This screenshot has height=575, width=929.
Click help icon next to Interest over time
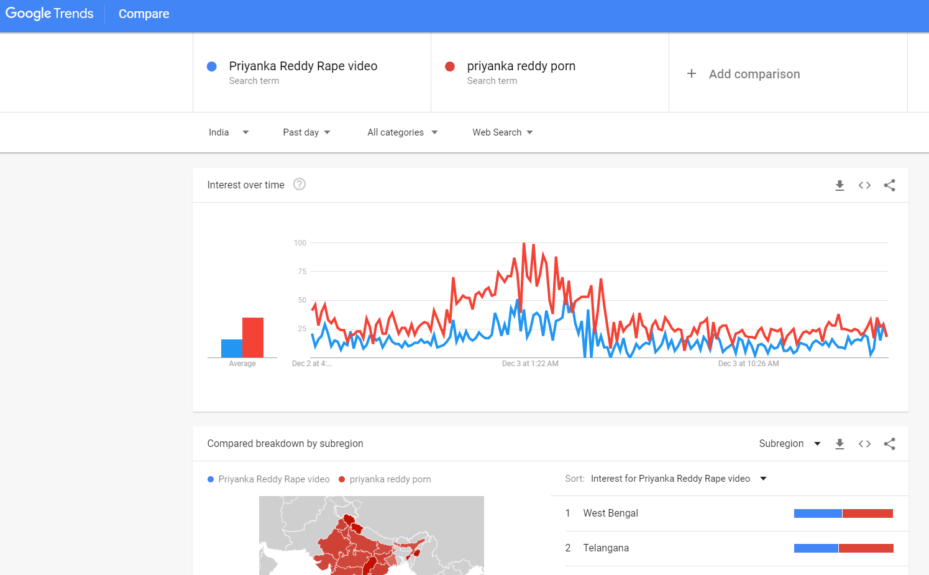click(x=300, y=184)
